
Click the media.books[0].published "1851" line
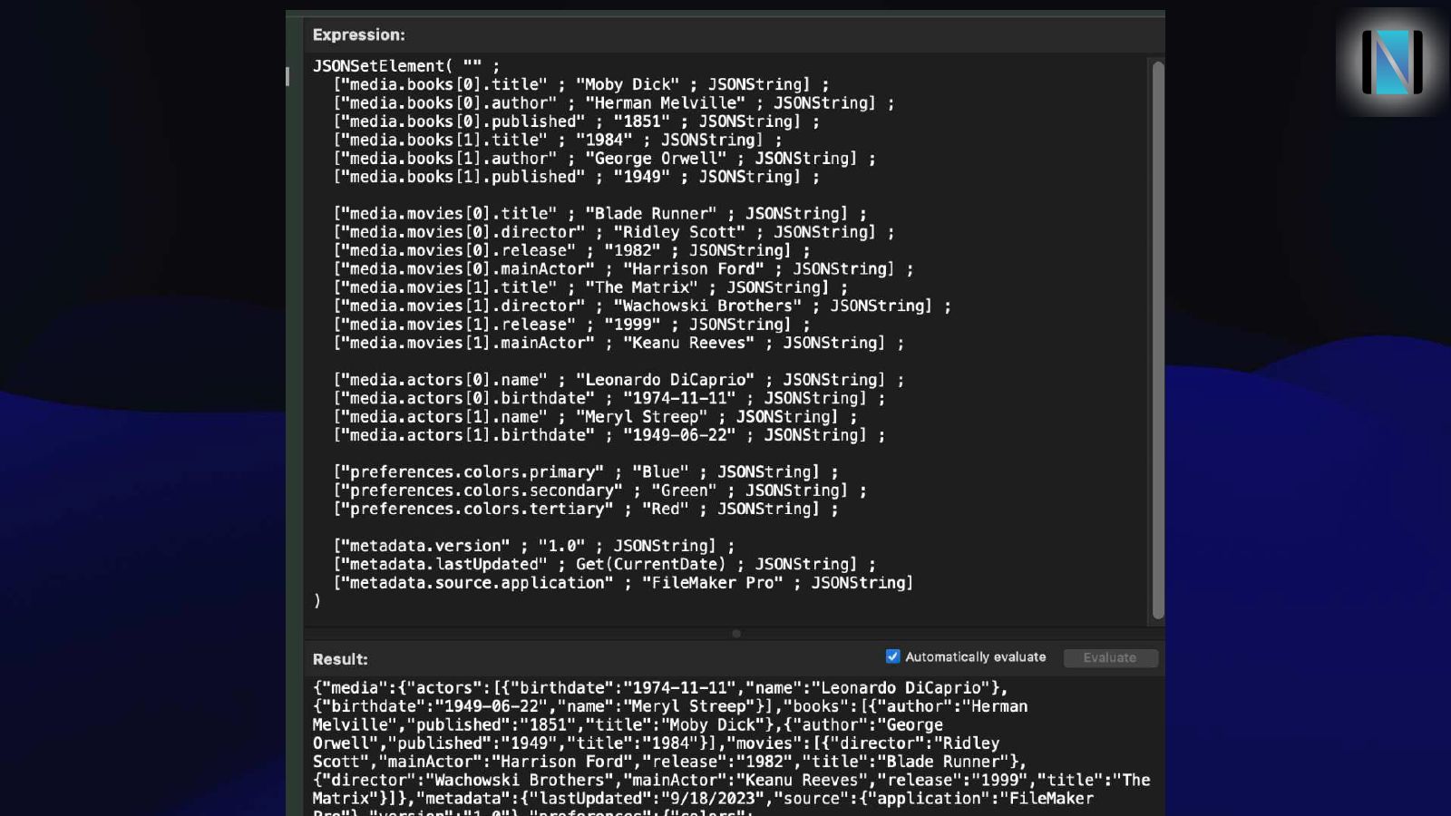click(x=576, y=121)
